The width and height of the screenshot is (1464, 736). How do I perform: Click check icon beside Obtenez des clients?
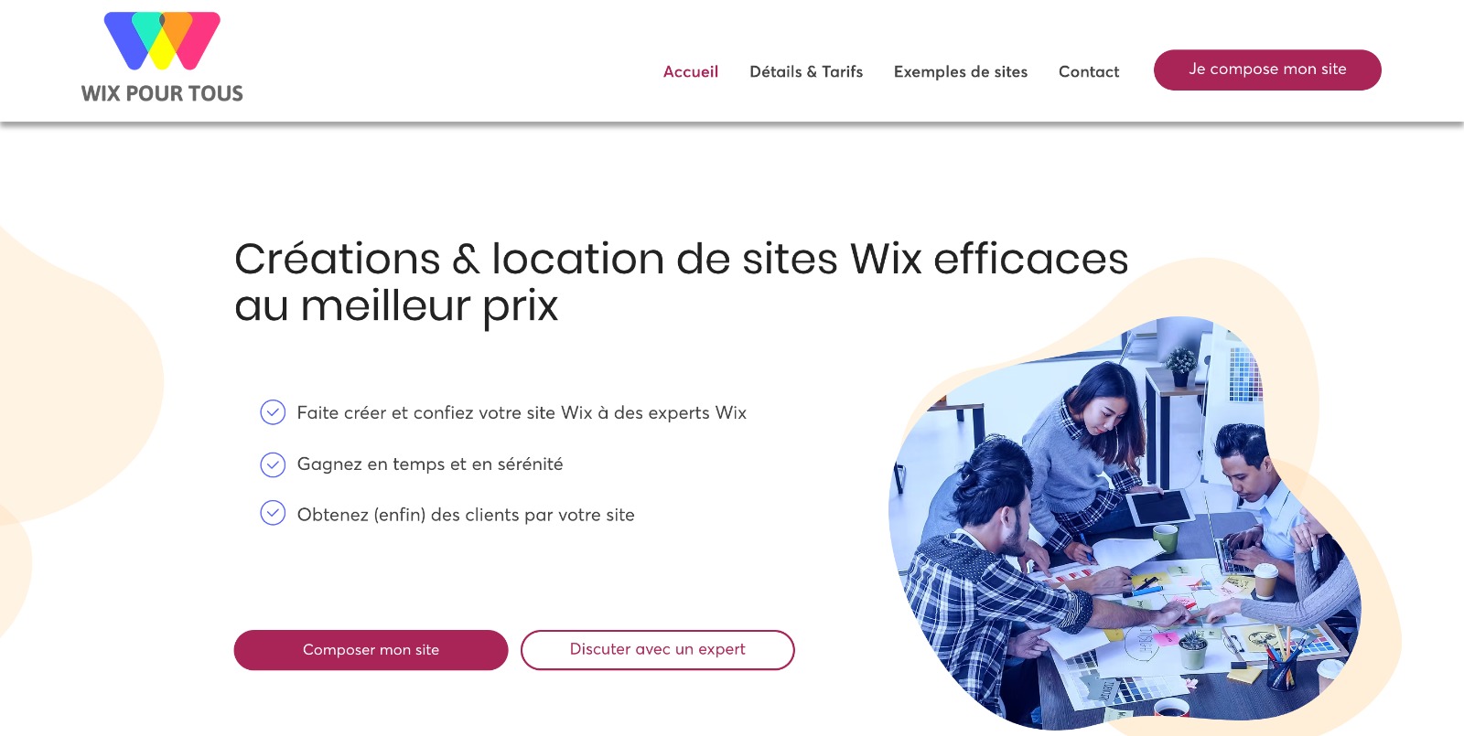point(273,513)
